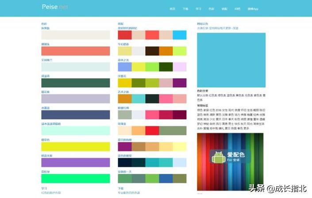Pick the periwinkle blue palette swatch
The image size is (312, 198).
click(125, 67)
